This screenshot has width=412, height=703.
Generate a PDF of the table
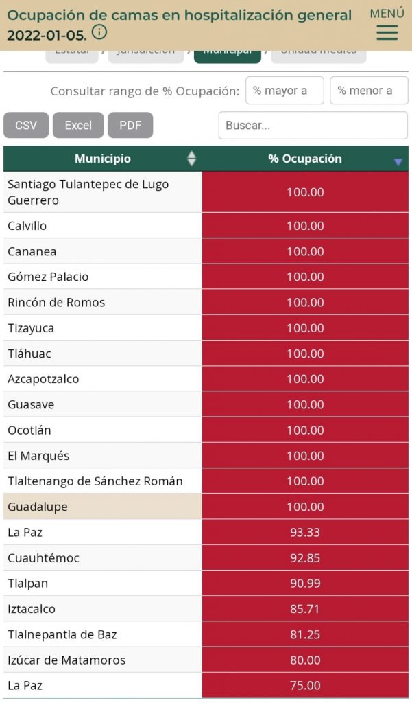[130, 125]
